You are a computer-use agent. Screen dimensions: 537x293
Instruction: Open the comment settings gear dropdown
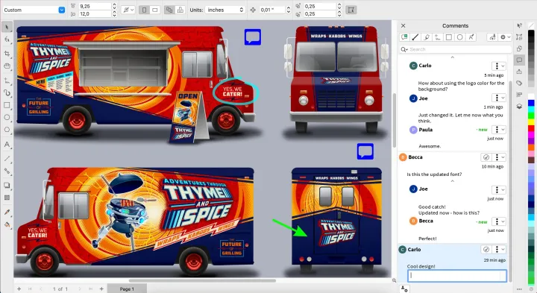tap(505, 37)
